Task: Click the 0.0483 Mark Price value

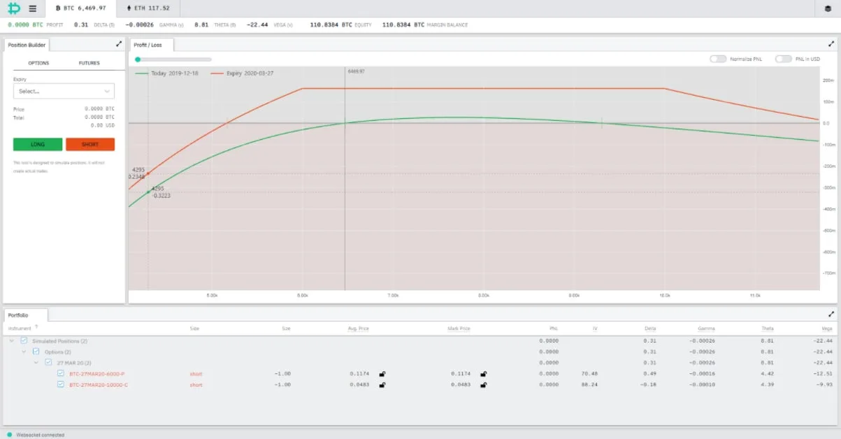Action: (x=461, y=385)
